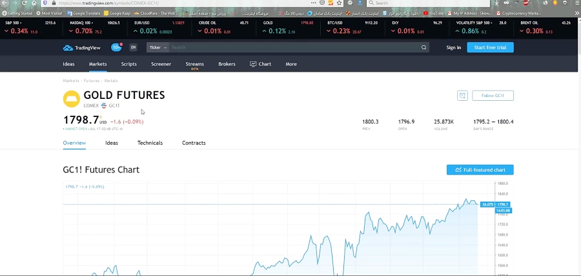Click the 1798.7 price label on chart axis

[503, 204]
